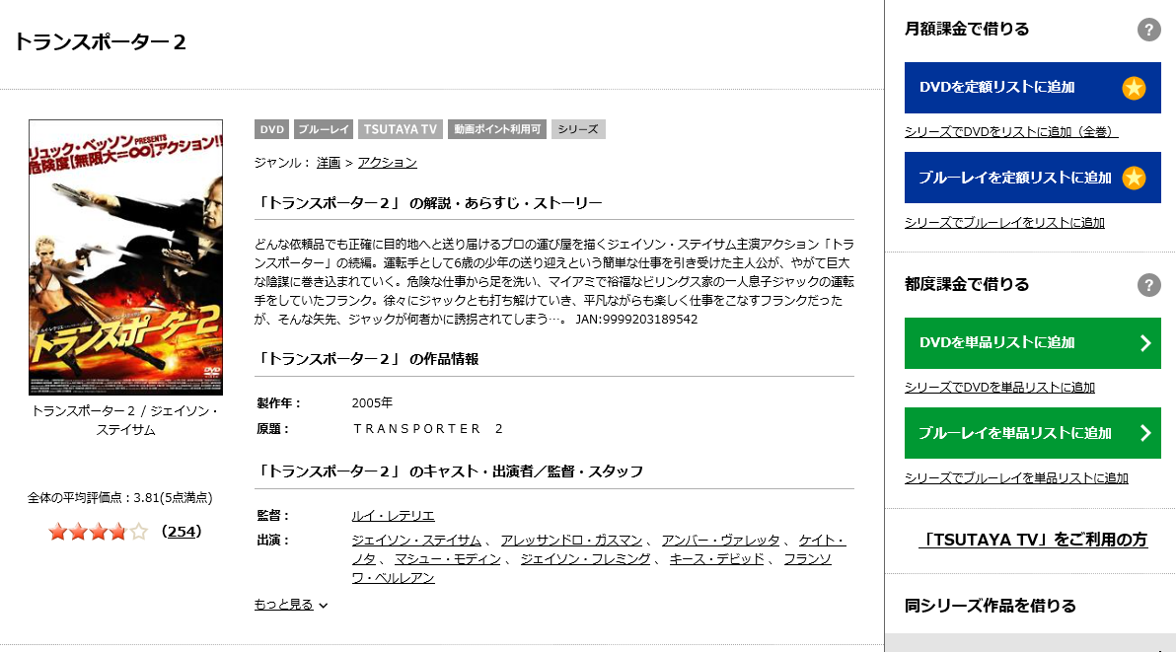Screen dimensions: 1176x652
Task: Open シリーズでDVDを単品リストに追加 link
Action: coord(999,388)
